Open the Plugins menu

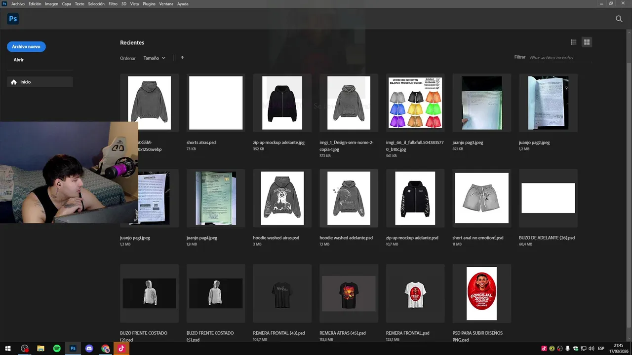point(149,3)
